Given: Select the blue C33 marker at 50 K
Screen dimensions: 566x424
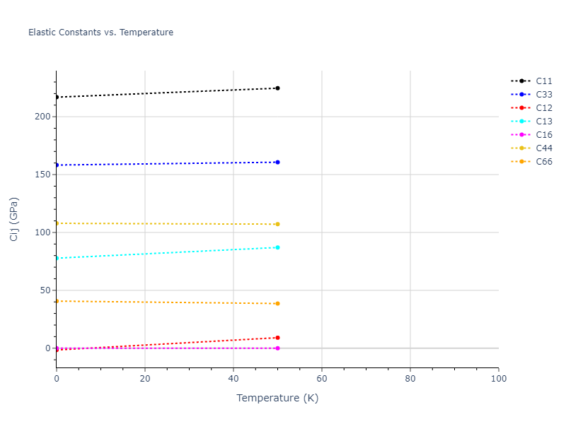Looking at the screenshot, I should (x=277, y=163).
